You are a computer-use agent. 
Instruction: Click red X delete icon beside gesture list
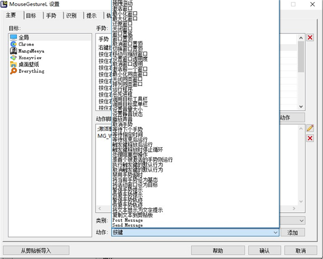pyautogui.click(x=310, y=38)
